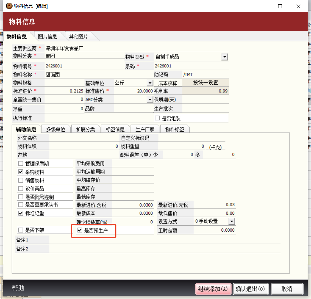This screenshot has width=311, height=299.
Task: Disable the 标准记重 checkbox
Action: pos(21,213)
